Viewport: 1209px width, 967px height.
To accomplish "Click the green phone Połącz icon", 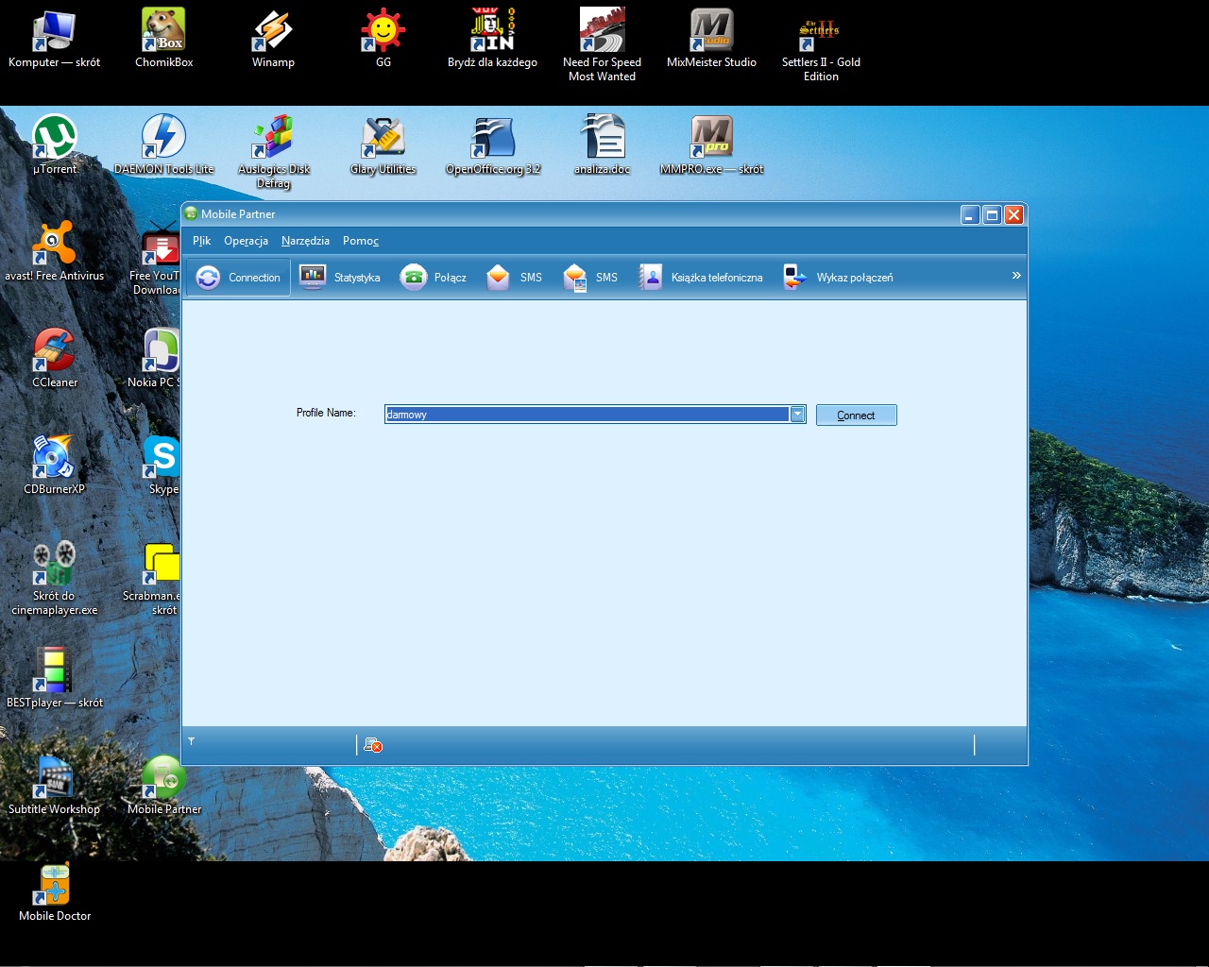I will pyautogui.click(x=414, y=277).
